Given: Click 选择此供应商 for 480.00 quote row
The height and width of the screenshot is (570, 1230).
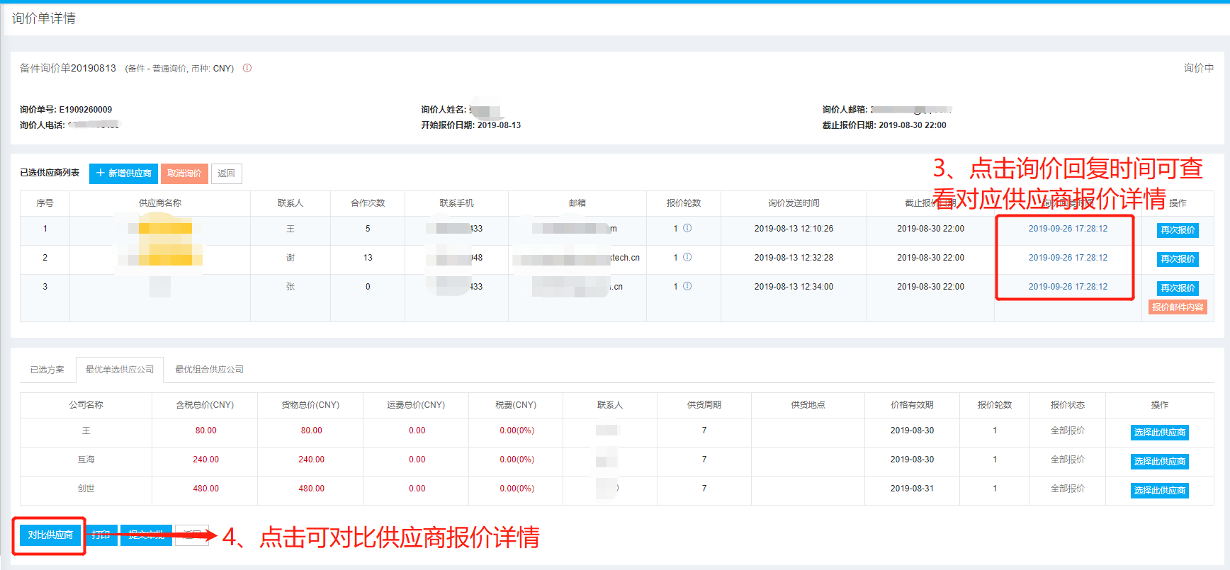Looking at the screenshot, I should 1159,491.
